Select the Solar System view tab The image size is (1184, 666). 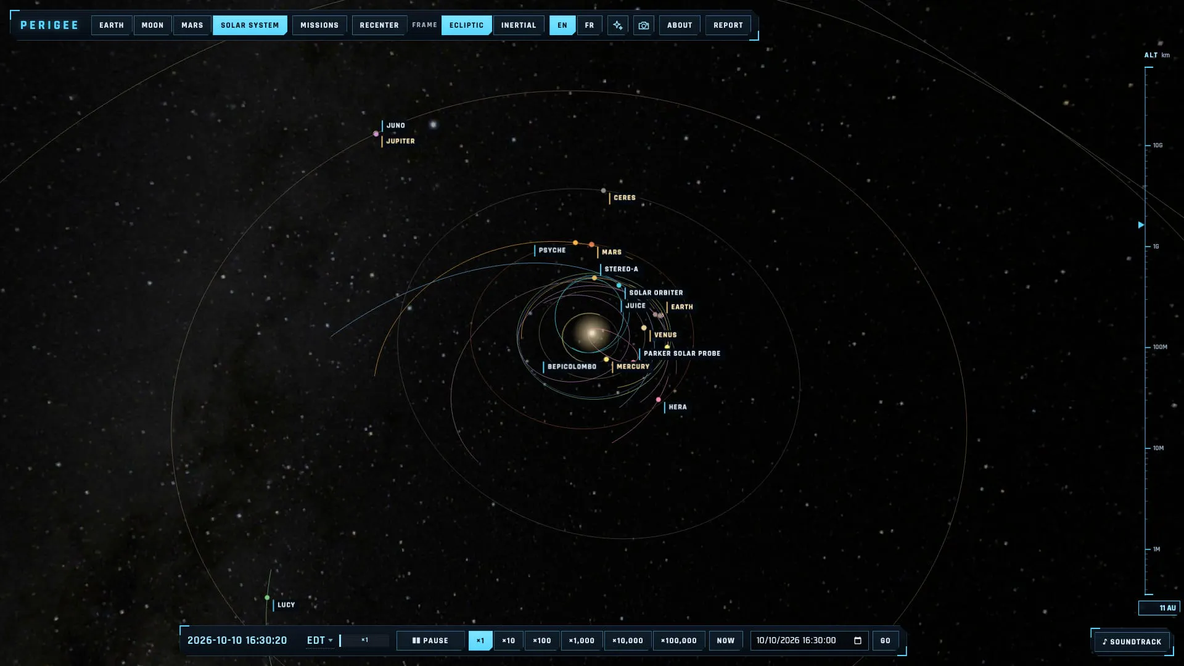250,25
